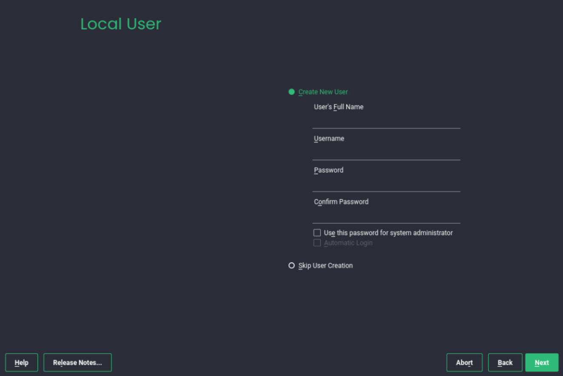Proceed with the Next button
The height and width of the screenshot is (376, 563).
[542, 362]
